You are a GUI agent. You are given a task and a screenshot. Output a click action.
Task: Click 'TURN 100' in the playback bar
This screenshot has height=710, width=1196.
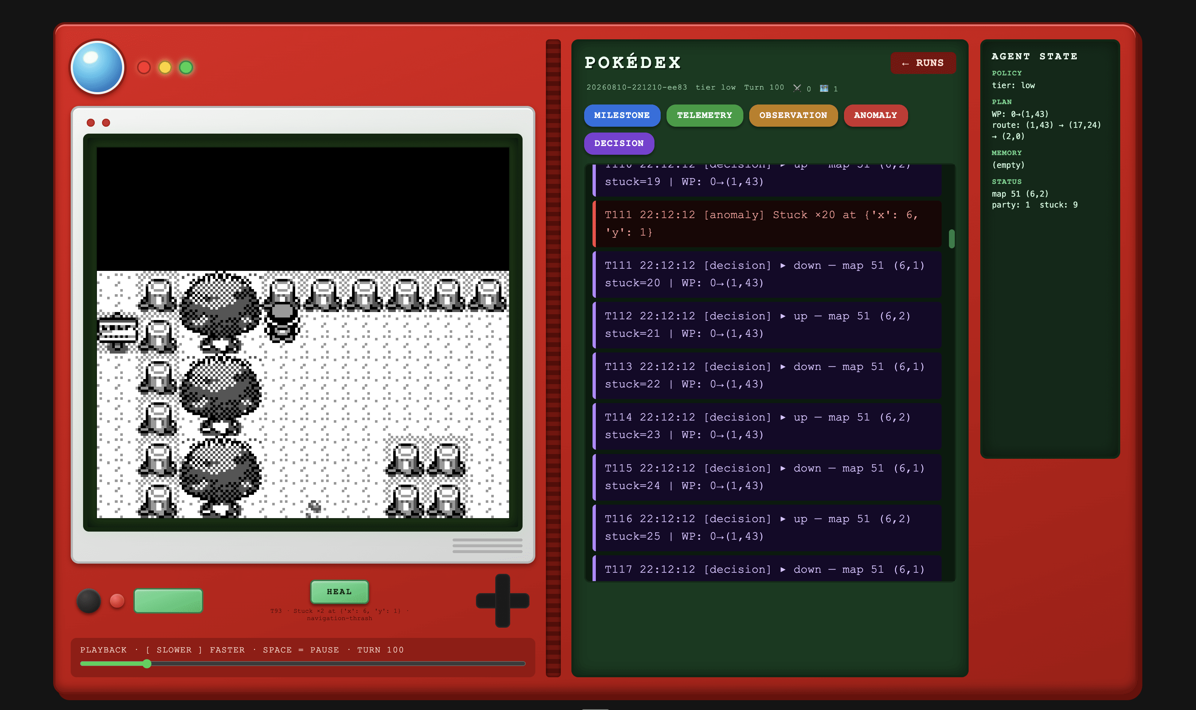380,650
